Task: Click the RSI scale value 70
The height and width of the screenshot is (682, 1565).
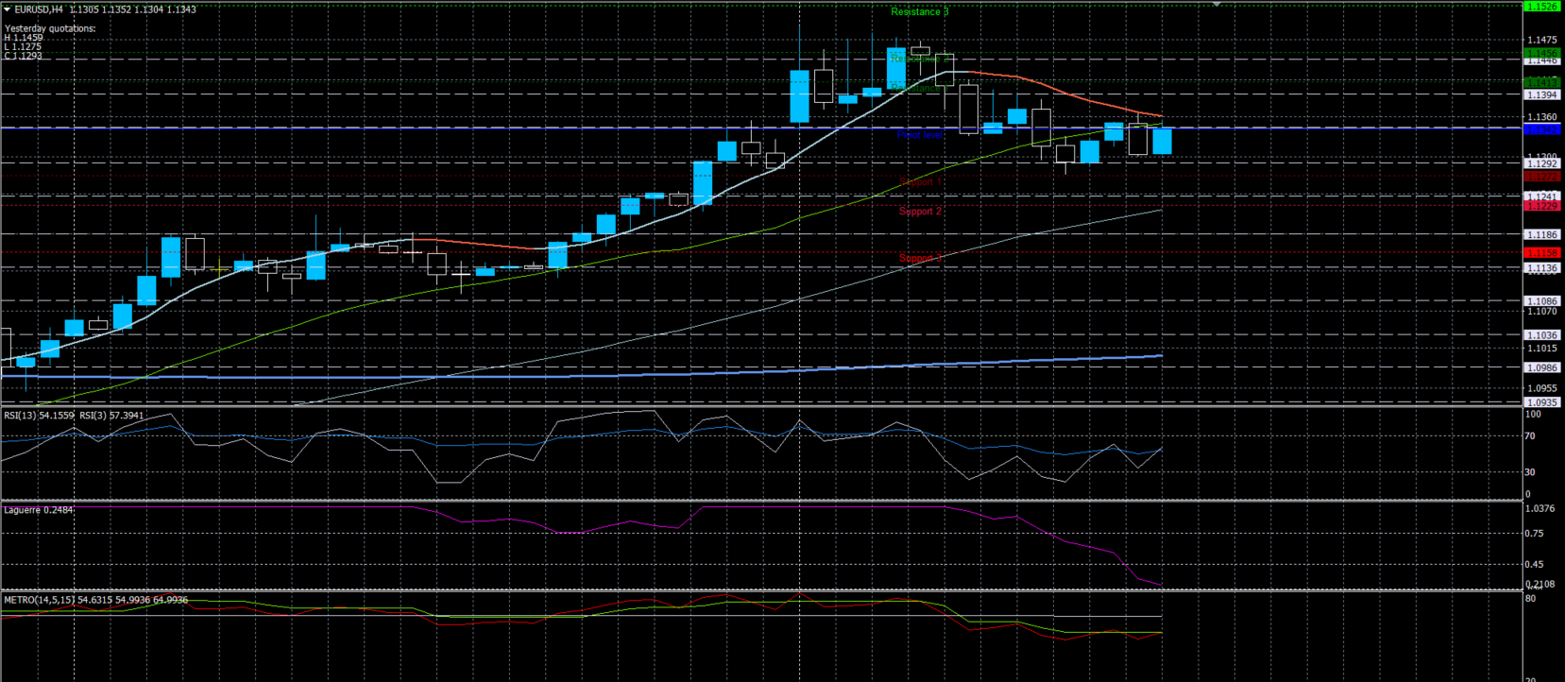Action: click(1530, 436)
